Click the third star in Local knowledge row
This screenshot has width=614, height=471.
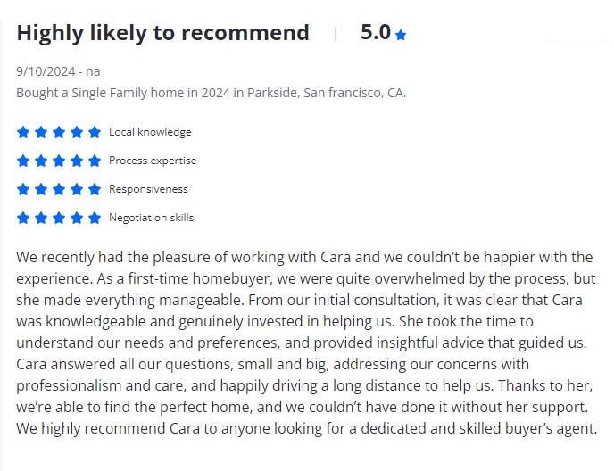pyautogui.click(x=59, y=132)
